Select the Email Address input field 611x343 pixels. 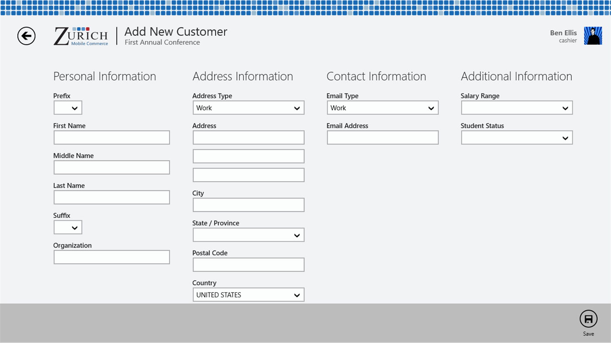point(382,137)
